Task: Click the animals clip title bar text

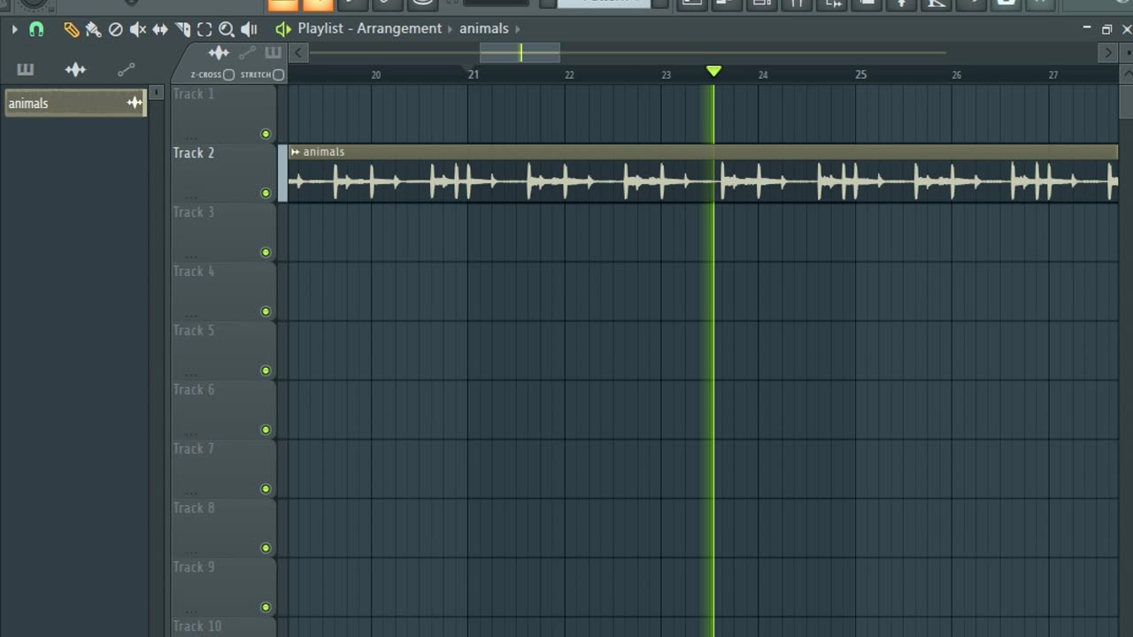Action: point(324,152)
